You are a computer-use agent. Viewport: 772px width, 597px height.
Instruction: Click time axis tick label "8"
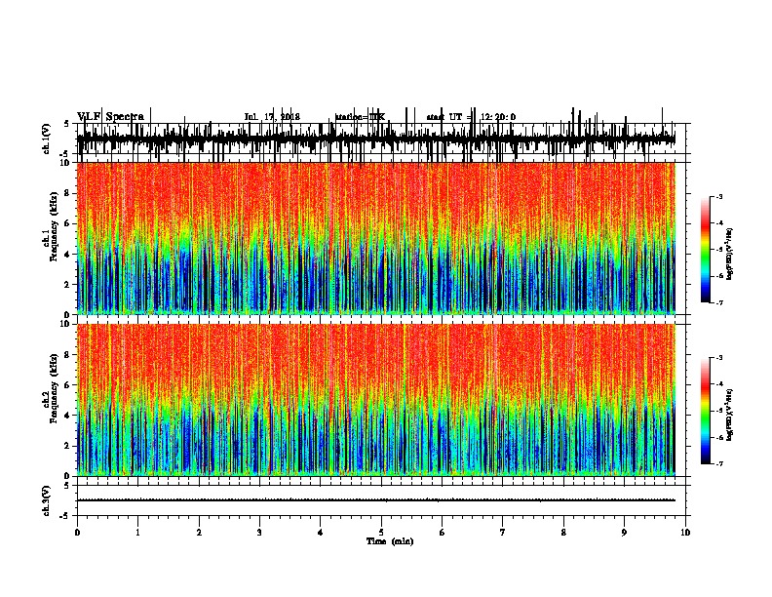coord(563,533)
